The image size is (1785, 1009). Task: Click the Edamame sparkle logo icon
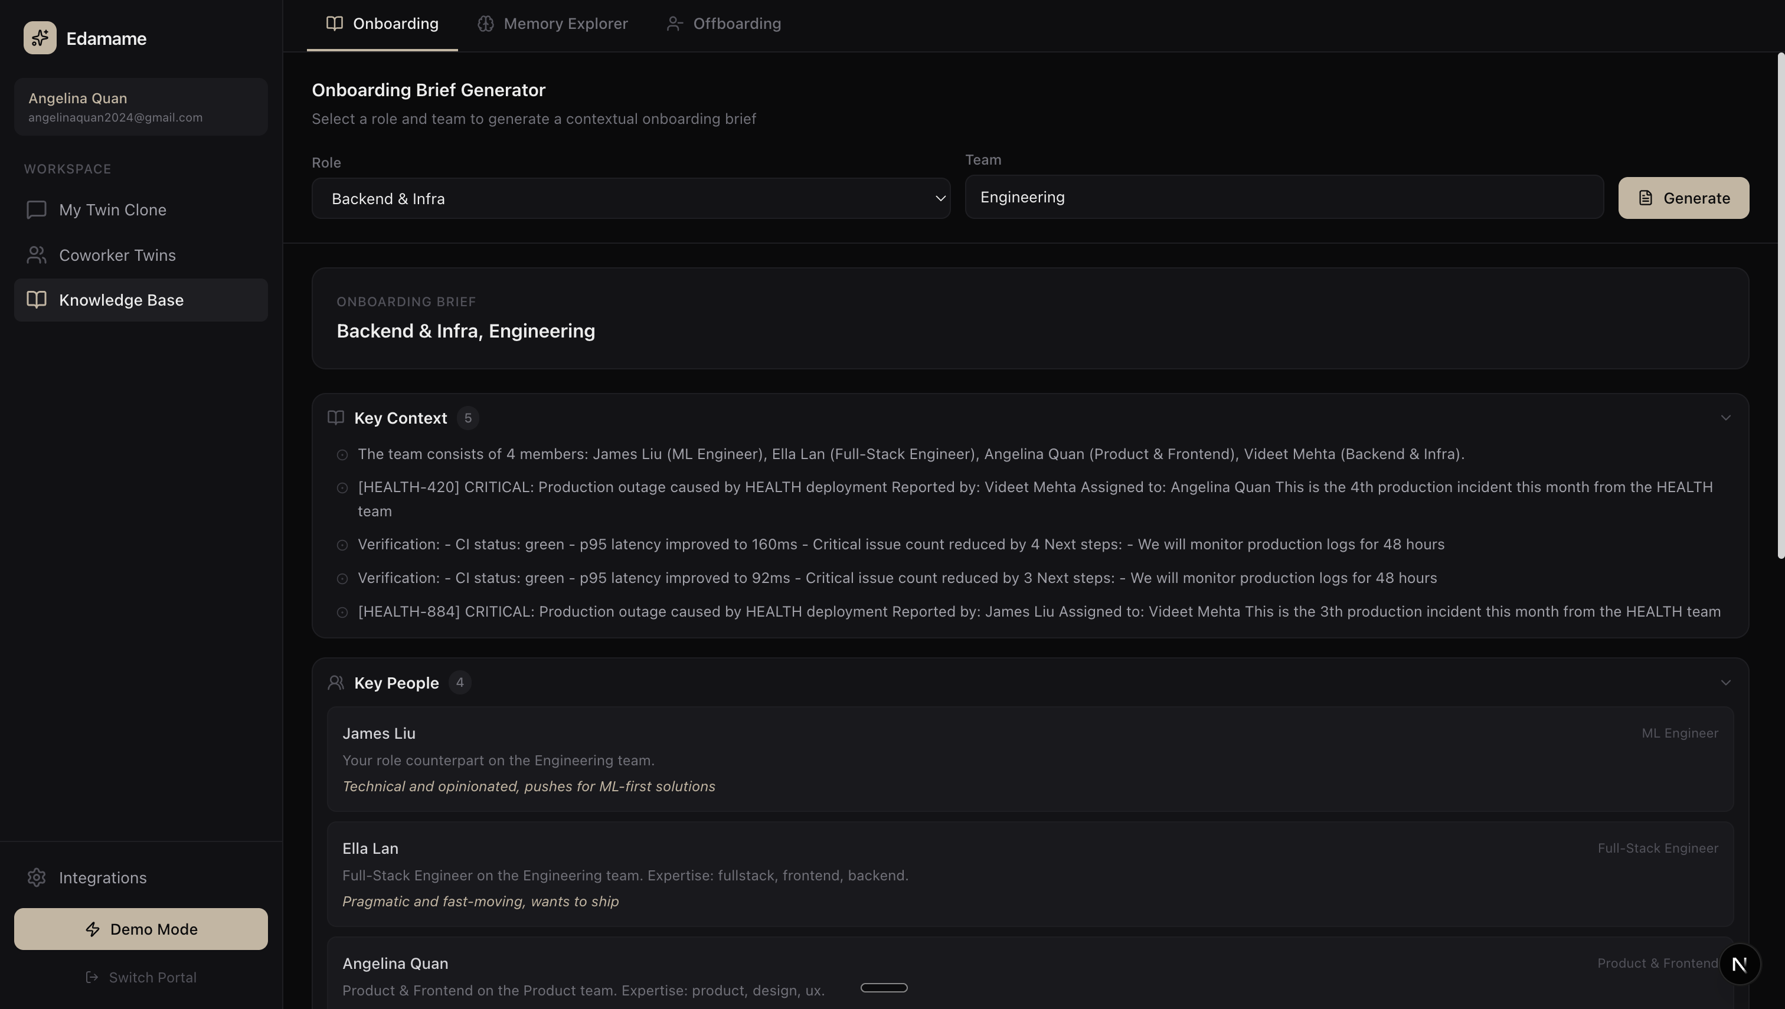40,38
